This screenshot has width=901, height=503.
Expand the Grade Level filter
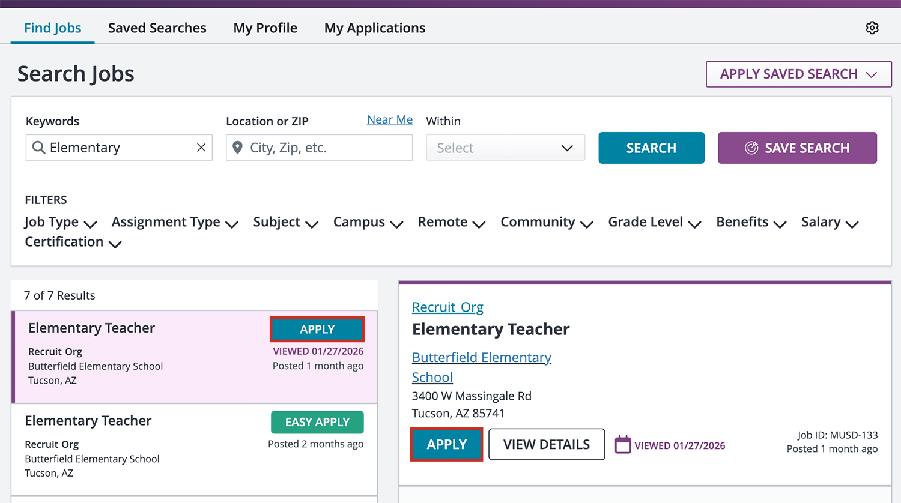coord(654,222)
